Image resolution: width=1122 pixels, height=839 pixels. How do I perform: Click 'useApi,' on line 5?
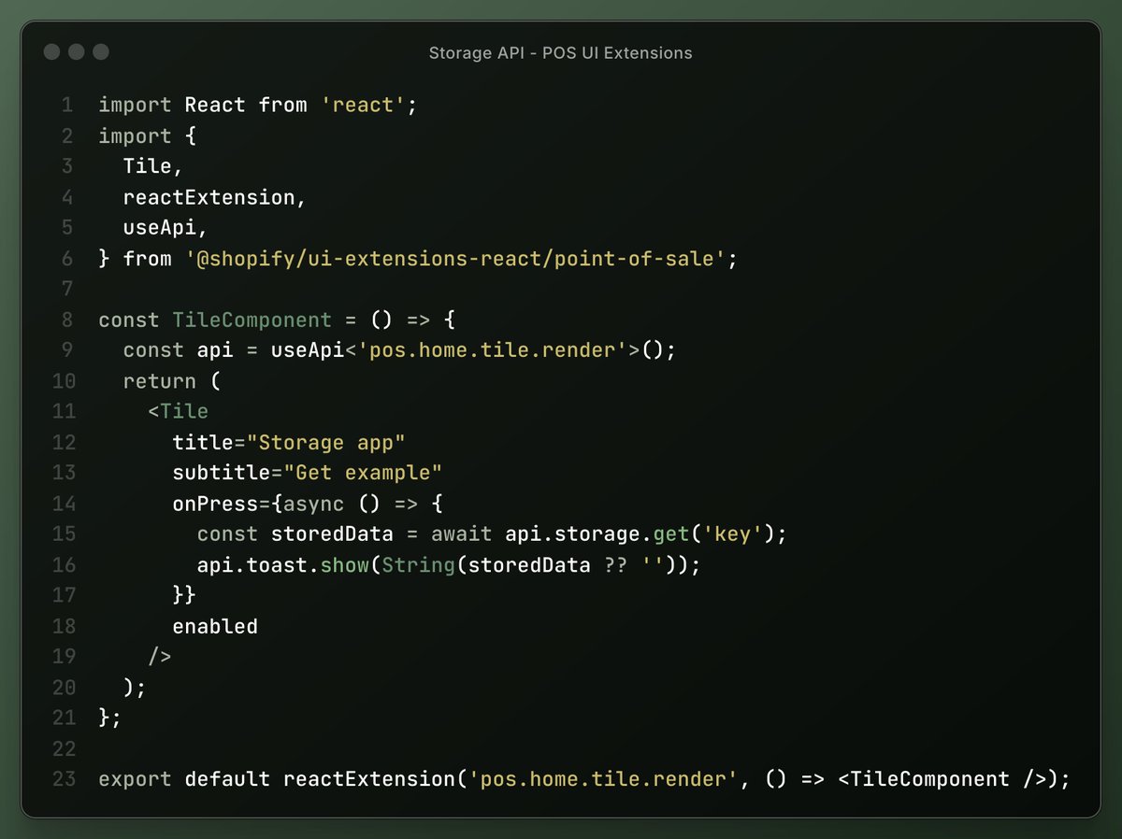point(165,228)
